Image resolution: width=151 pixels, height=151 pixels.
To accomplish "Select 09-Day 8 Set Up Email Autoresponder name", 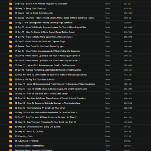I will [34, 13].
